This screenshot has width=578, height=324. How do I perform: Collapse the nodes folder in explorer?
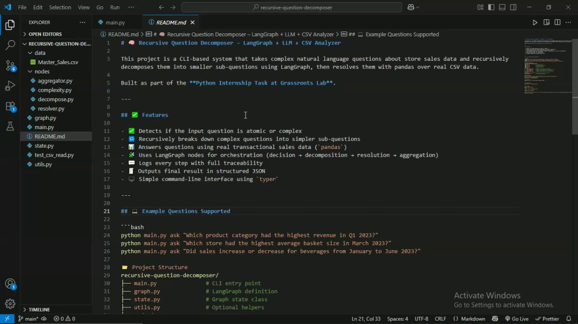click(42, 72)
